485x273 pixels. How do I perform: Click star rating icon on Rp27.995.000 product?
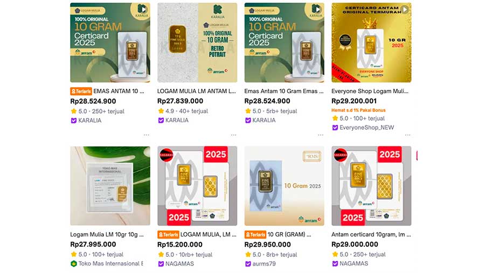coord(74,254)
